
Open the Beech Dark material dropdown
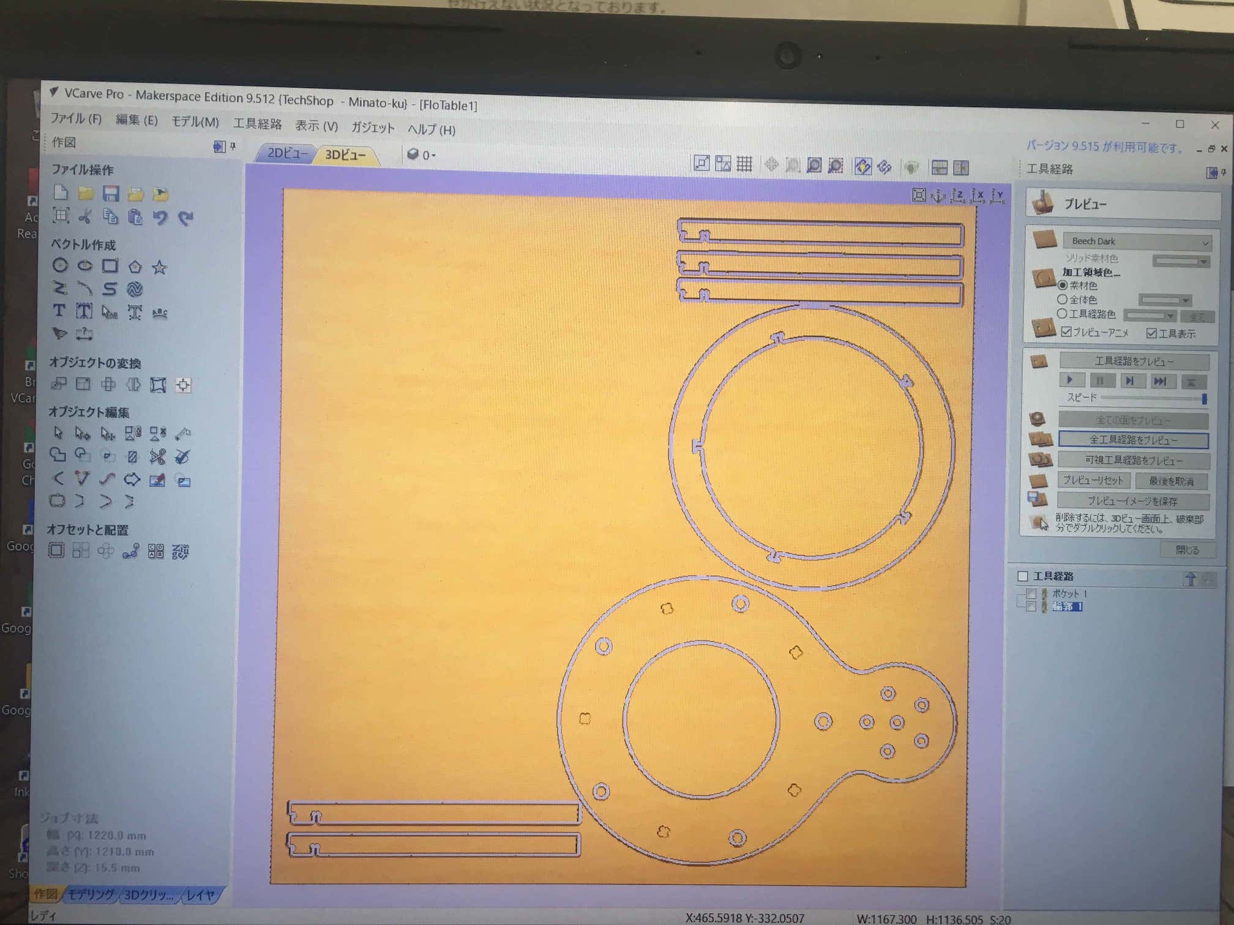(x=1137, y=242)
